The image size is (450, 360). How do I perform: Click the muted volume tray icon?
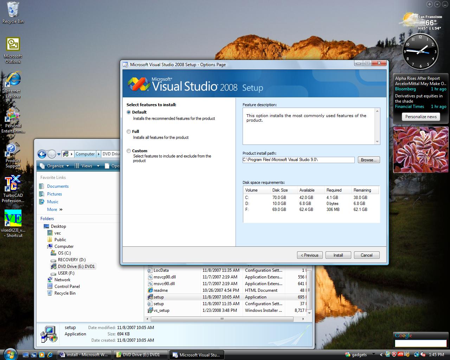(423, 354)
